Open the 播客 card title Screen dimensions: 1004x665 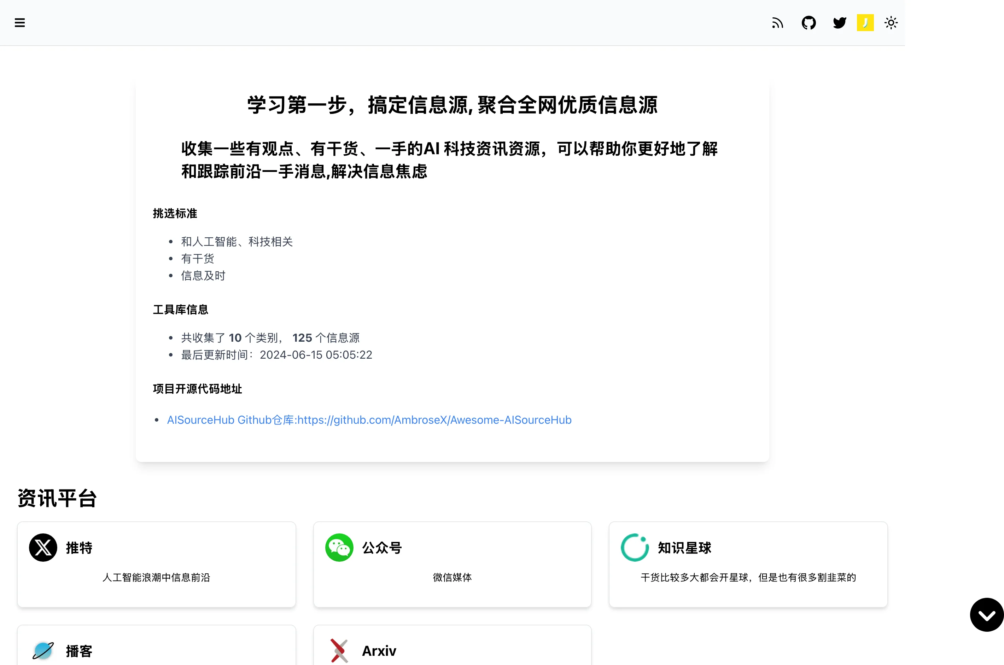(79, 651)
